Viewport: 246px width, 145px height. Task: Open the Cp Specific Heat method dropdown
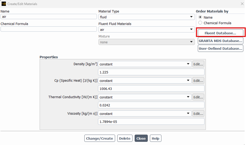click(145, 81)
